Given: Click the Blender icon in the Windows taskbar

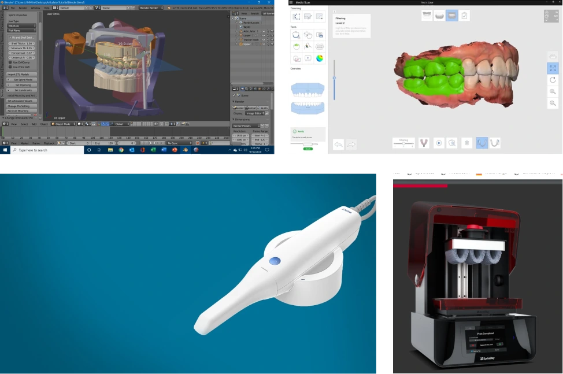Looking at the screenshot, I should (x=186, y=150).
